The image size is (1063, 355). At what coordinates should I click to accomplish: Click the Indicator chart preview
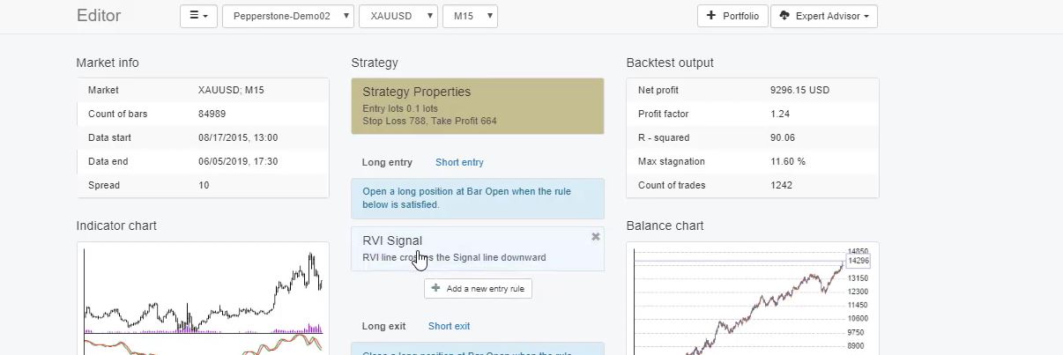[203, 300]
